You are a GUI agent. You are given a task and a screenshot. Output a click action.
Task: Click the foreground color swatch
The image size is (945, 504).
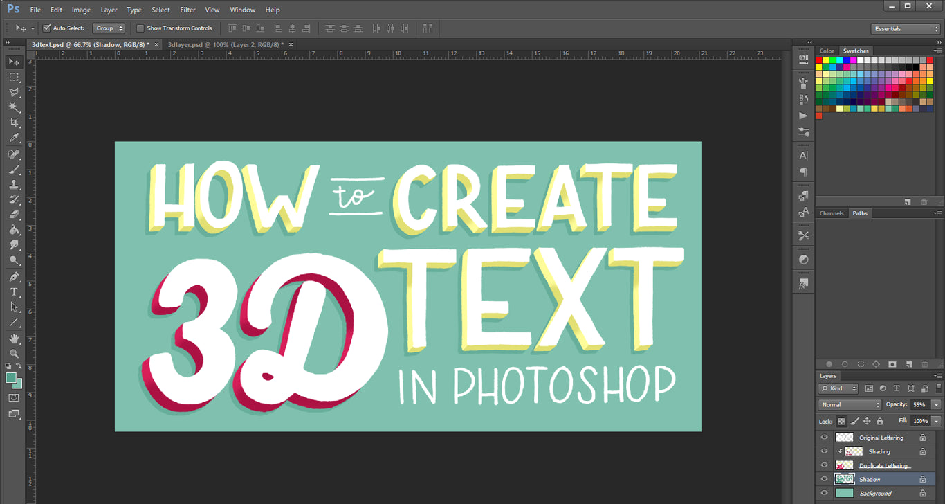pos(11,377)
